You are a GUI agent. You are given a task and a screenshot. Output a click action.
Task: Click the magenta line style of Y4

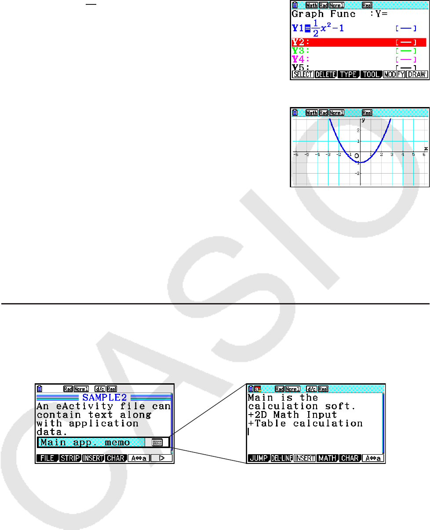click(405, 59)
